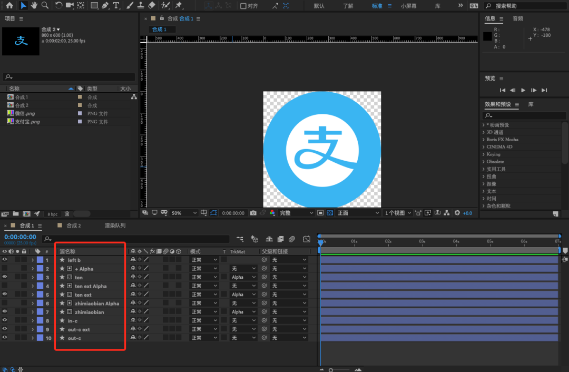
Task: Create new composition from Project panel
Action: [x=26, y=214]
